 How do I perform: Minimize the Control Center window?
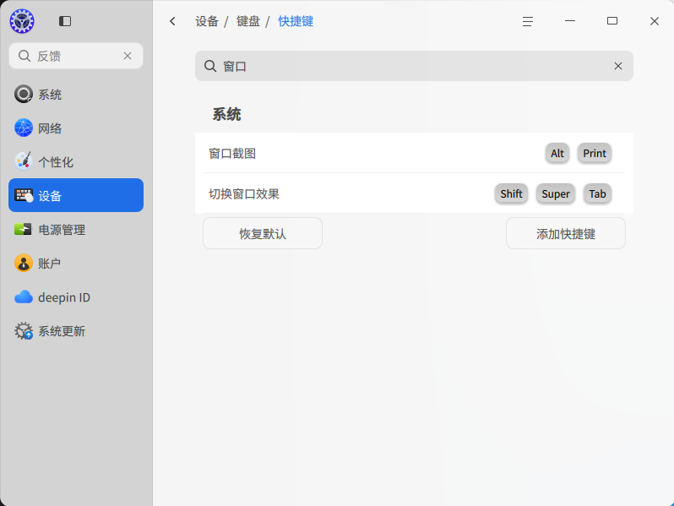[570, 21]
